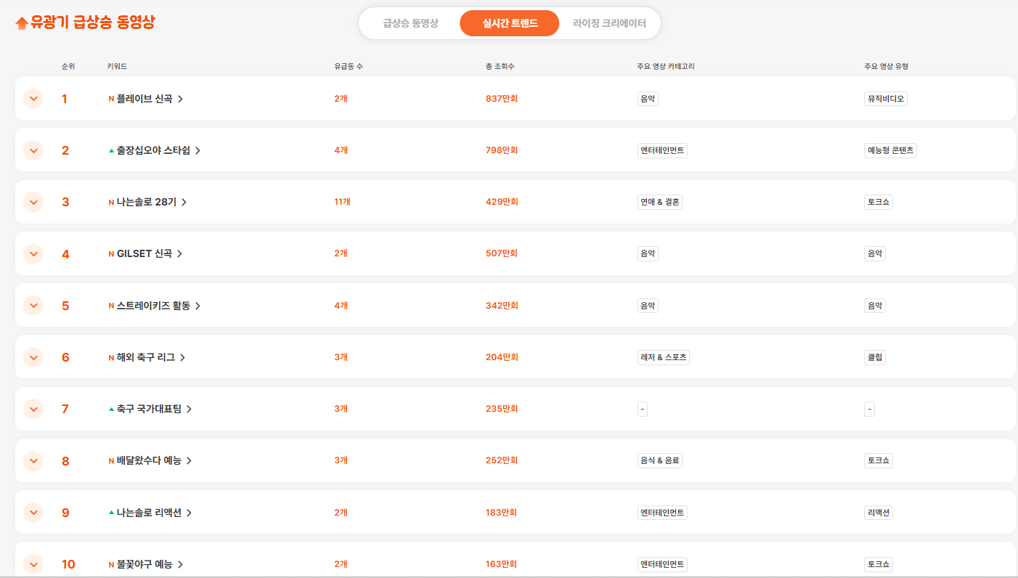Switch to the 급상승 동영상 tab
Image resolution: width=1018 pixels, height=578 pixels.
[410, 23]
